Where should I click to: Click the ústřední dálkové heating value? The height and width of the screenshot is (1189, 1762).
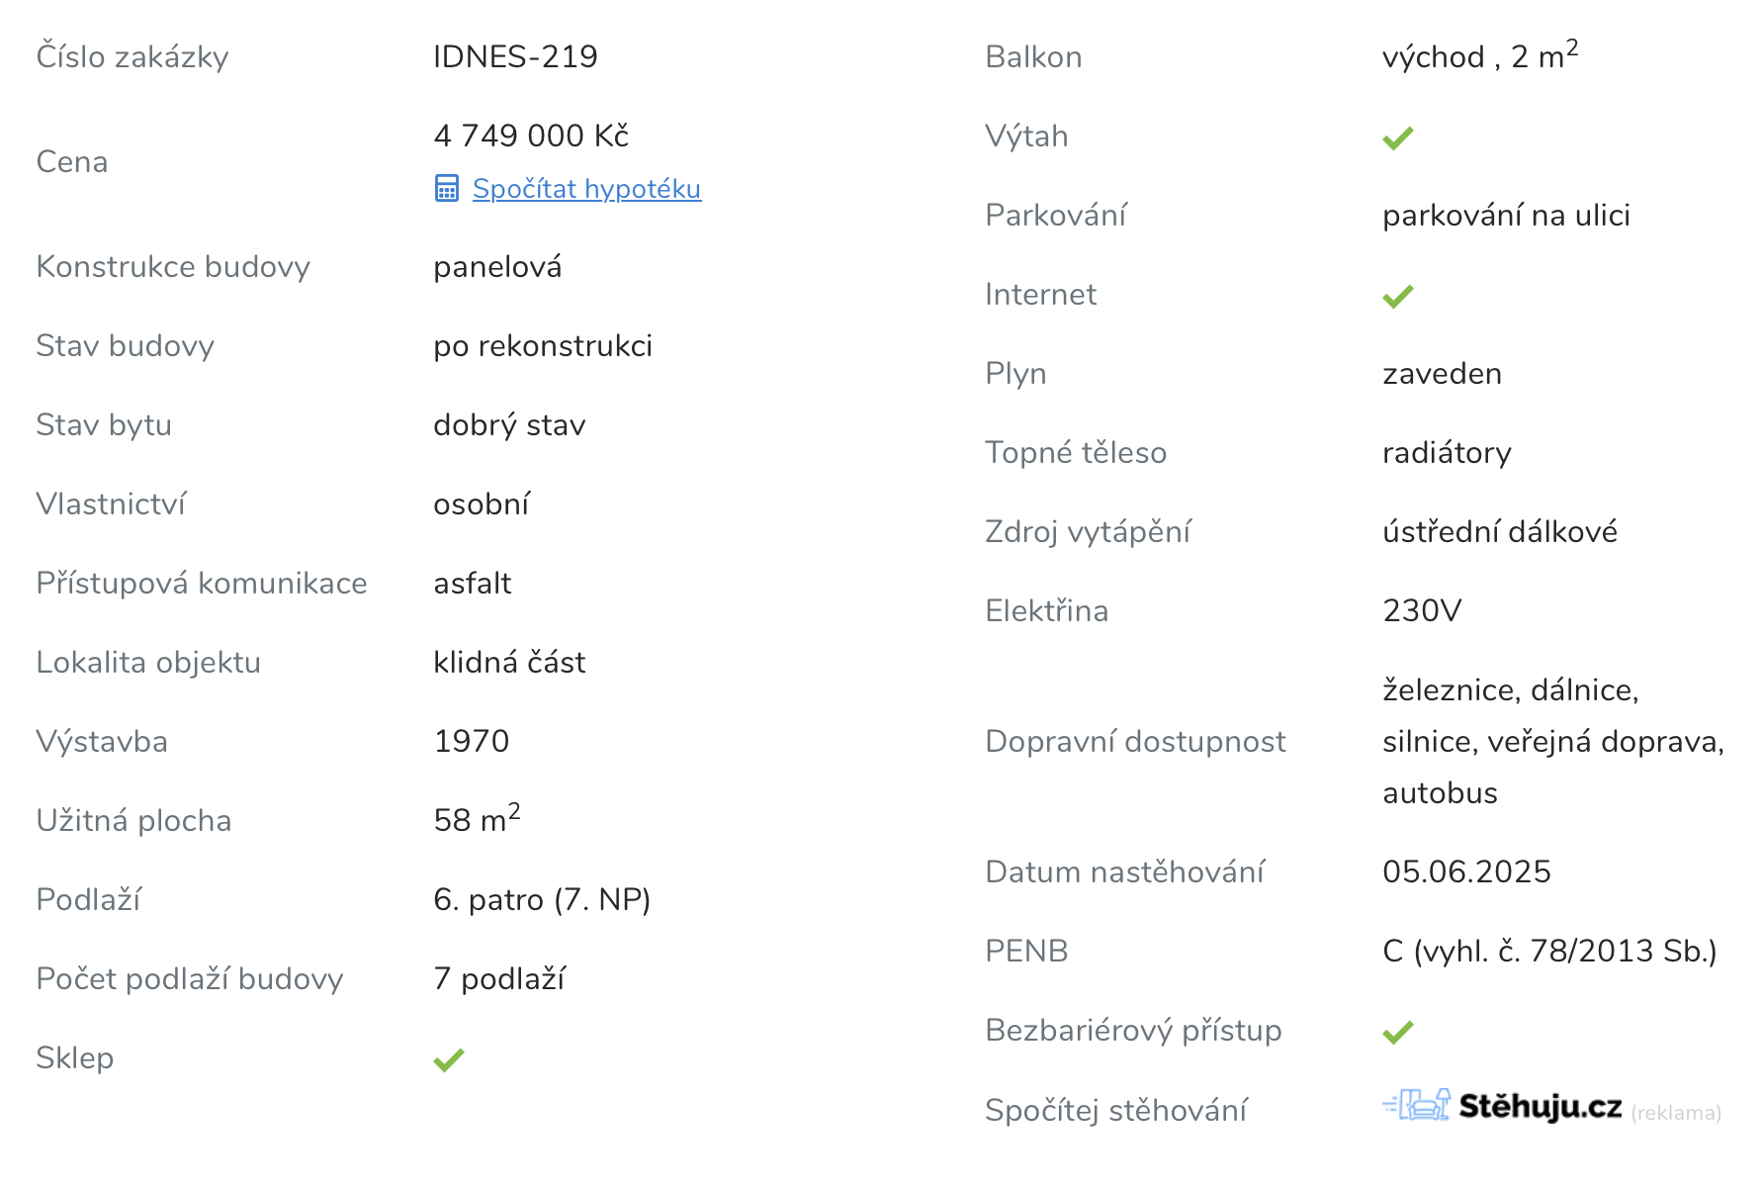[1500, 531]
